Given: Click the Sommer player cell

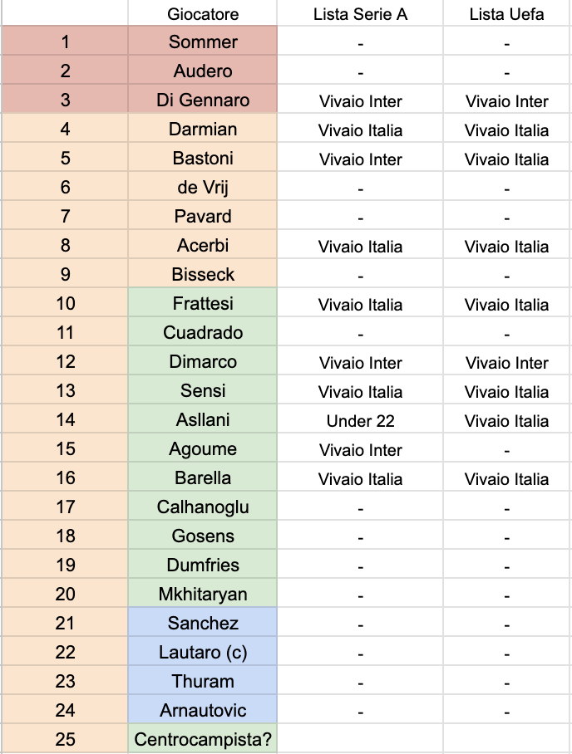Looking at the screenshot, I should point(202,42).
